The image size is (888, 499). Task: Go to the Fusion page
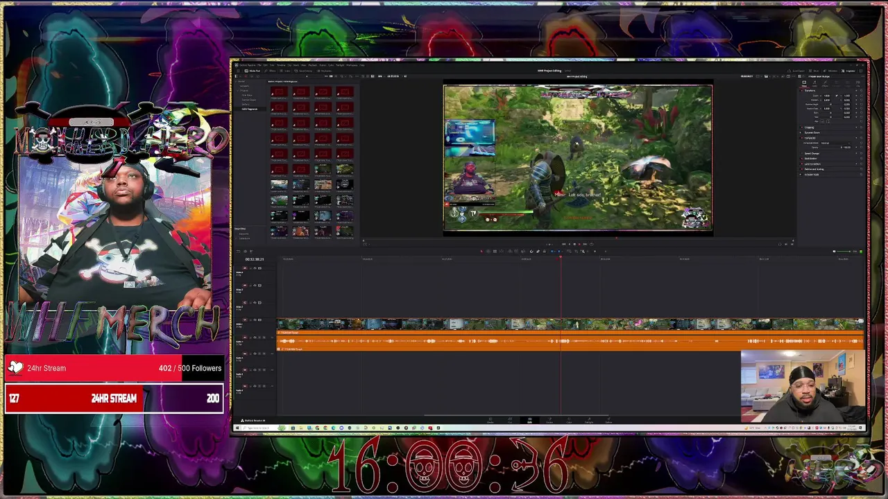pos(549,420)
